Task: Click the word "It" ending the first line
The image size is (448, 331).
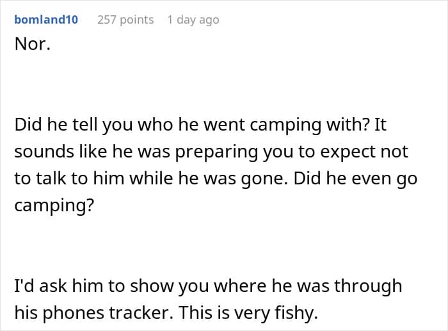Action: pos(380,125)
